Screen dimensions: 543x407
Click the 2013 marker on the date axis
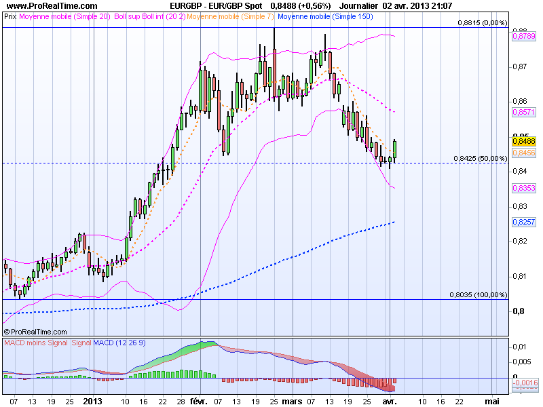pos(92,400)
